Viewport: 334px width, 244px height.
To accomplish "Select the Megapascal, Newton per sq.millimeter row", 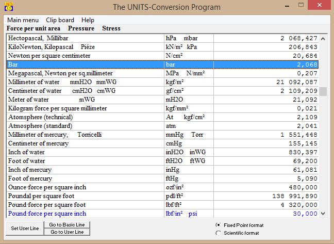I will (162, 73).
